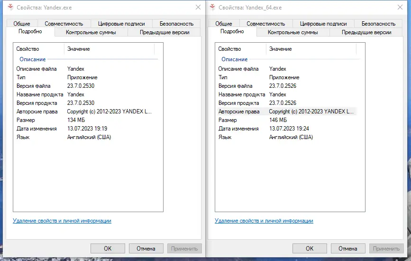411x261 pixels.
Task: Click the Значение column header in Yandex_64.exe window
Action: 281,49
